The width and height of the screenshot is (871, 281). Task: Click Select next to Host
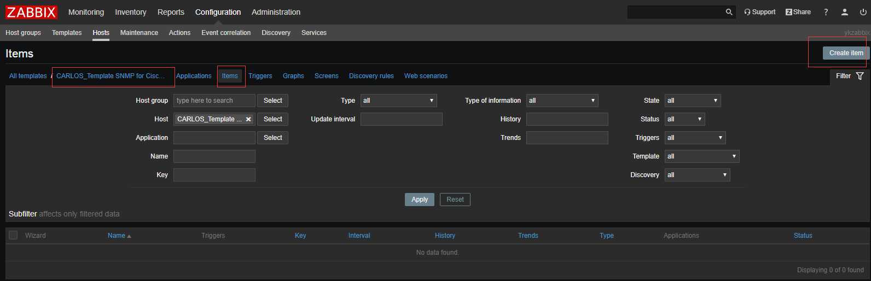click(x=272, y=119)
